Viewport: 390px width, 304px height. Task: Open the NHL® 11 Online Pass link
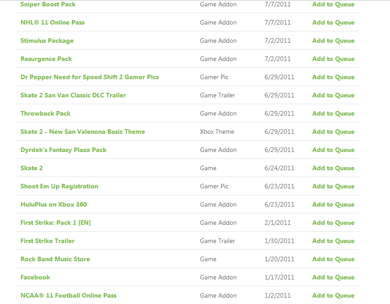point(52,22)
